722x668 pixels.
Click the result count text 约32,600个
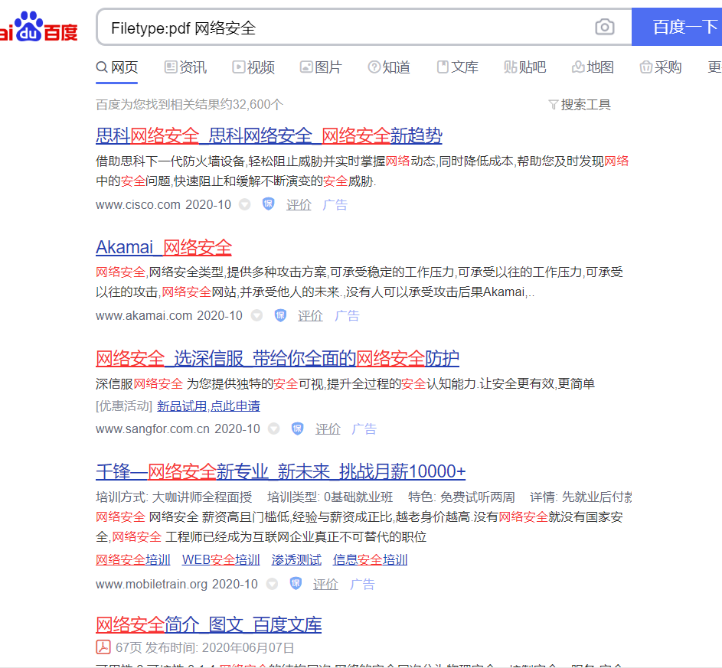point(252,105)
